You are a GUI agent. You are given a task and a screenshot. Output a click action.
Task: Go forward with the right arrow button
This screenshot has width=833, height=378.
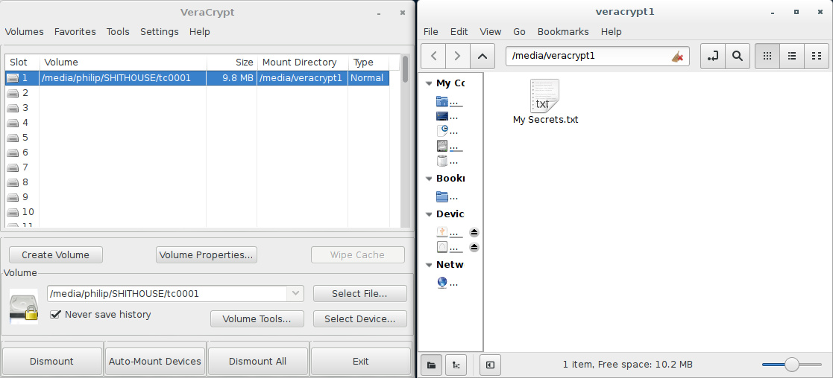(458, 56)
